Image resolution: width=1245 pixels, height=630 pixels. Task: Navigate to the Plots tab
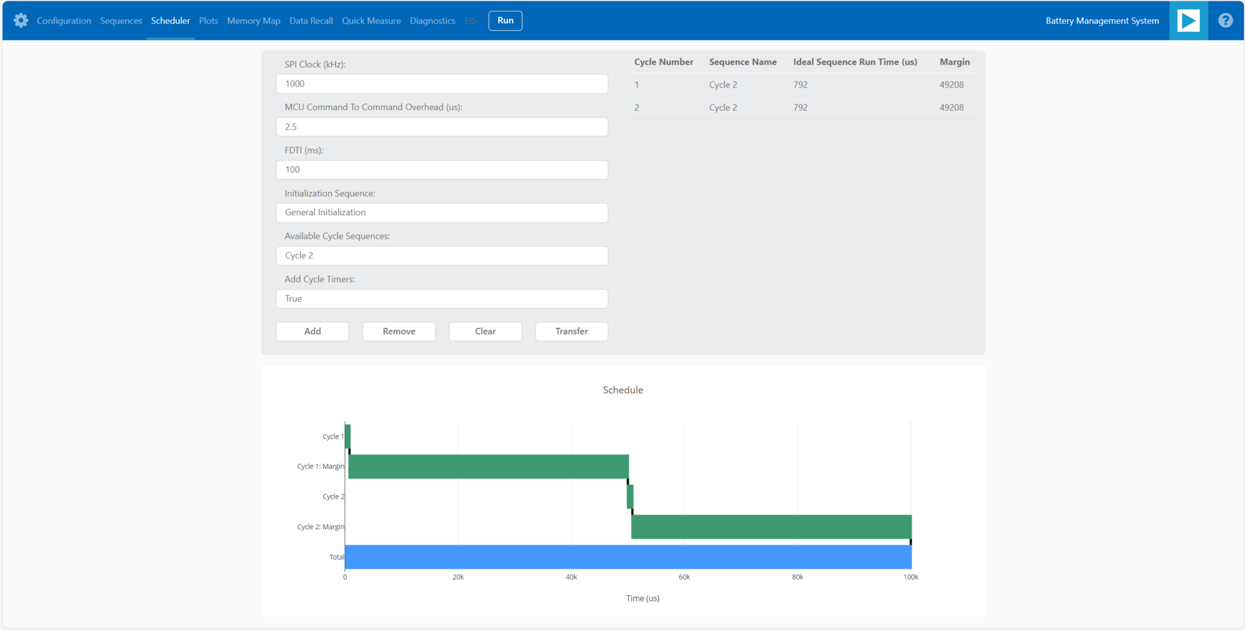(208, 21)
